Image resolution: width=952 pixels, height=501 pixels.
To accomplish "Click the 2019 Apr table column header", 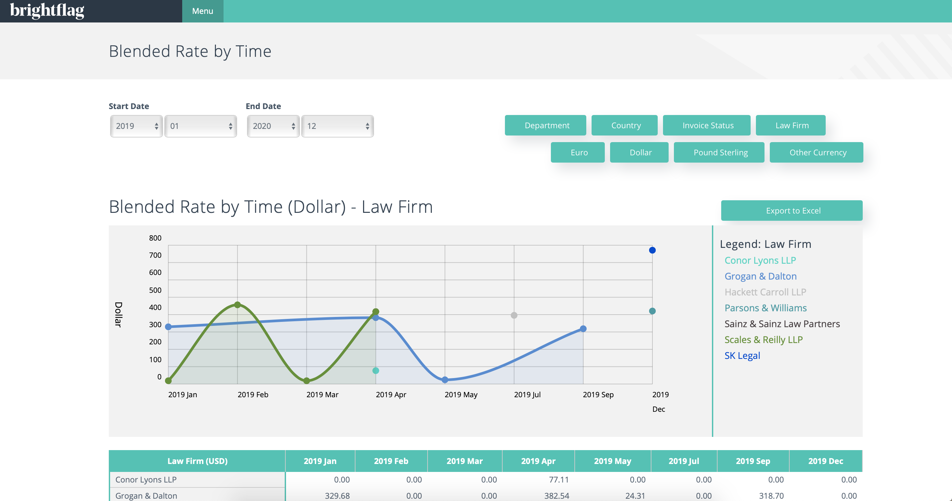I will pos(538,461).
